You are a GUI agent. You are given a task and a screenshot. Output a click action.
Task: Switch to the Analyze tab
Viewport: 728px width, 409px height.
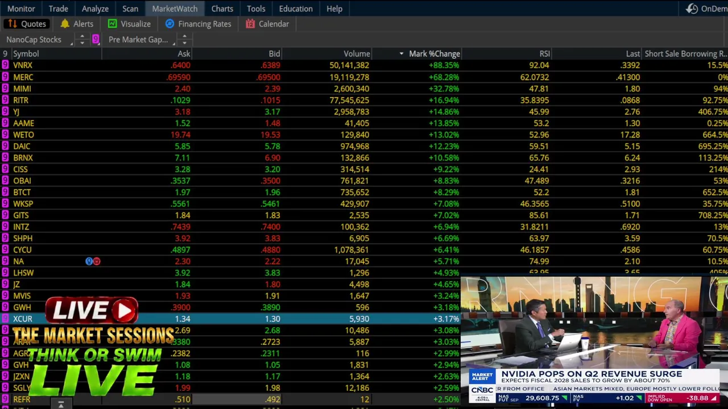coord(95,9)
